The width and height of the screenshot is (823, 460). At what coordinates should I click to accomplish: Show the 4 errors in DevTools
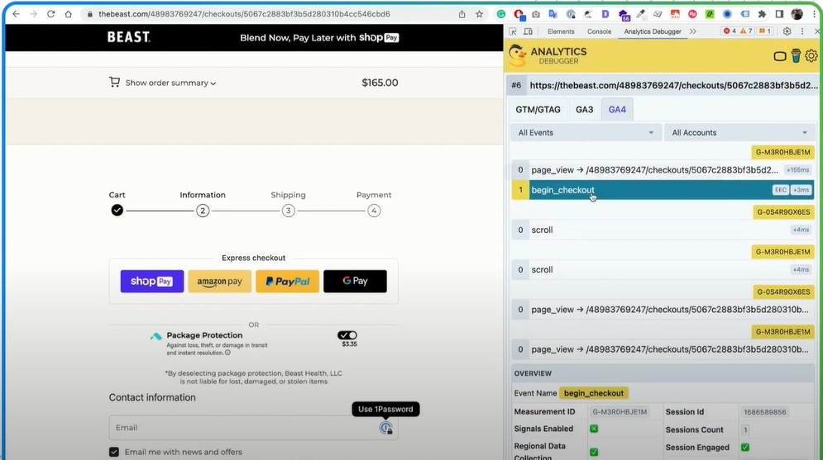(730, 31)
